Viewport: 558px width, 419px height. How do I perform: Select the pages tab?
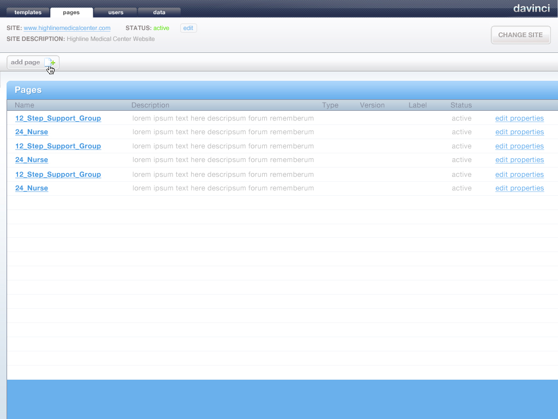(72, 13)
